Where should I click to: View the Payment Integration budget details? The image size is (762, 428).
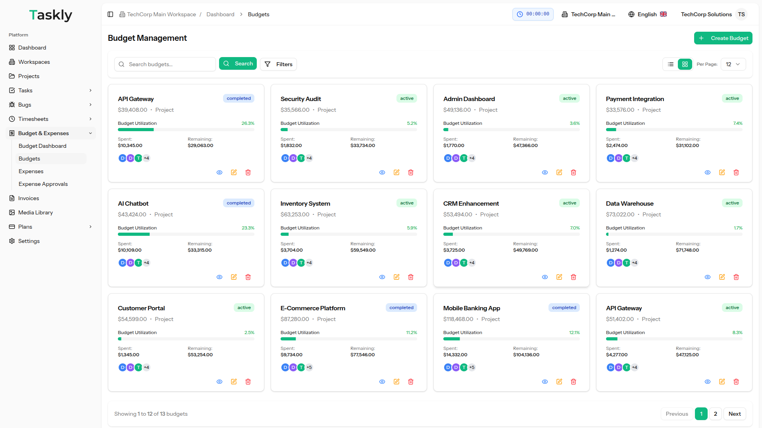click(708, 172)
